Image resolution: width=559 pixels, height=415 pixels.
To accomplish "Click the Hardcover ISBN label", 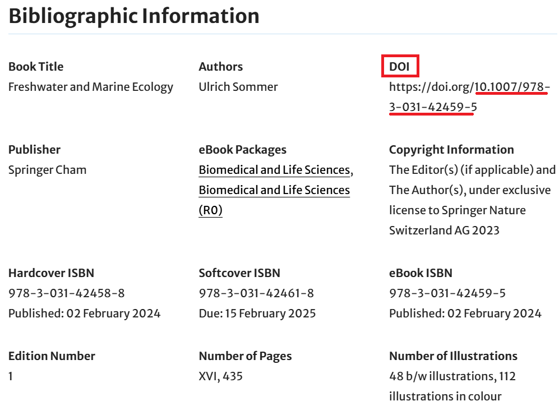I will [52, 273].
